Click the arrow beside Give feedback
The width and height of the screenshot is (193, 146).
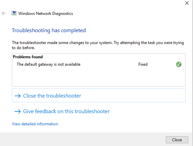coord(18,111)
